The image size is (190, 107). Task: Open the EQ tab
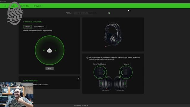point(5,6)
